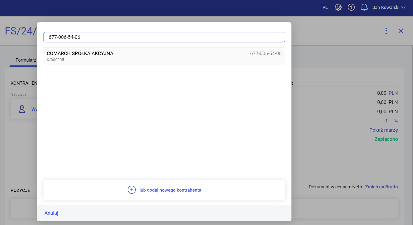Open the three-dot document menu
413x225 pixels.
pos(386,31)
